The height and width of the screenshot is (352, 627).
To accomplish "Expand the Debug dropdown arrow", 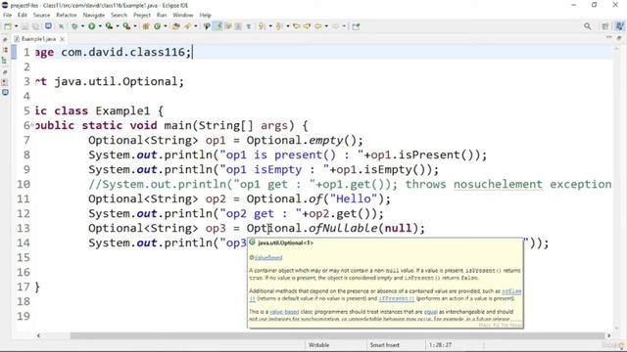I will click(82, 26).
